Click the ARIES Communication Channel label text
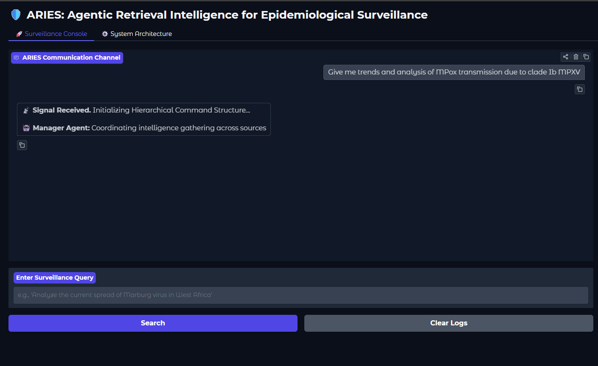Image resolution: width=598 pixels, height=366 pixels. click(71, 58)
